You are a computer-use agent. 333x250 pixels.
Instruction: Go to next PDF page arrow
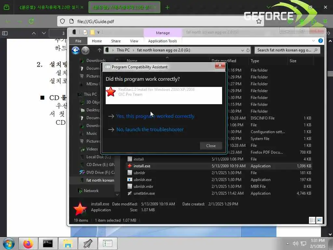[44, 34]
